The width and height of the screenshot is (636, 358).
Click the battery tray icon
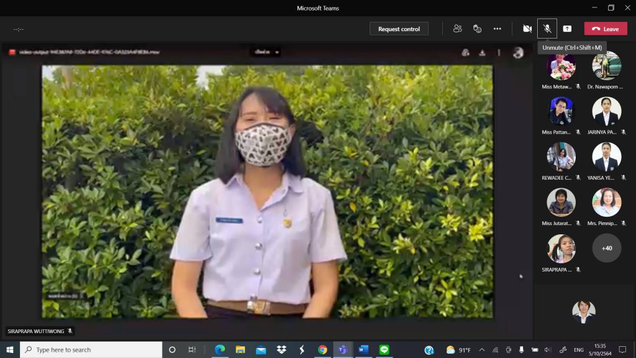[x=535, y=350]
